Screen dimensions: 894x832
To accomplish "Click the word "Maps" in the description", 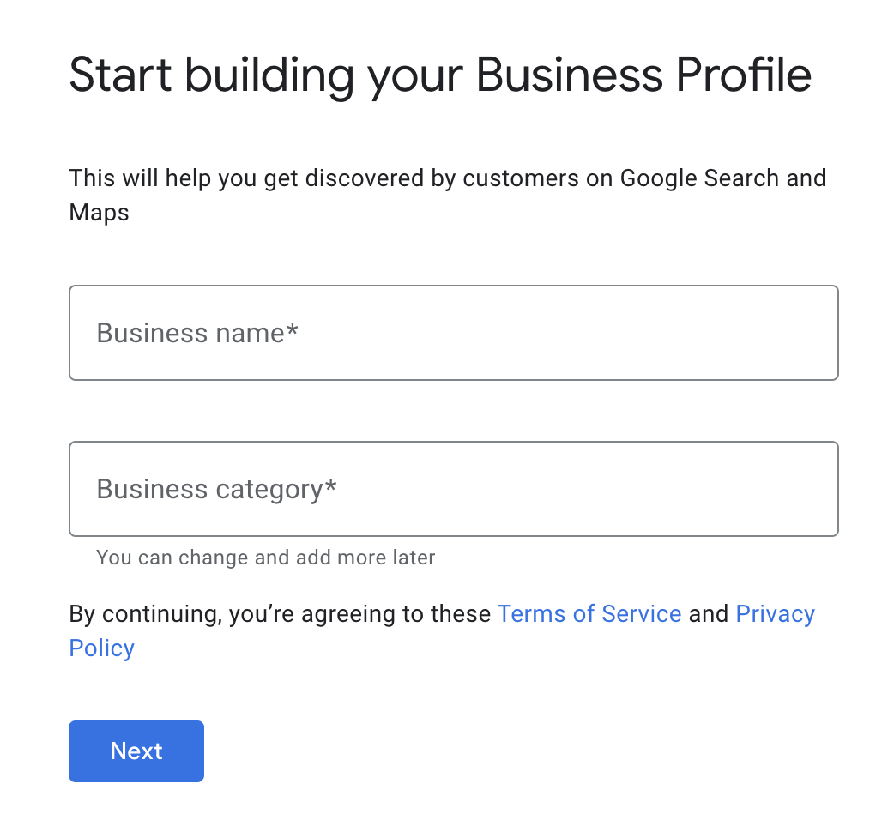I will pos(99,213).
